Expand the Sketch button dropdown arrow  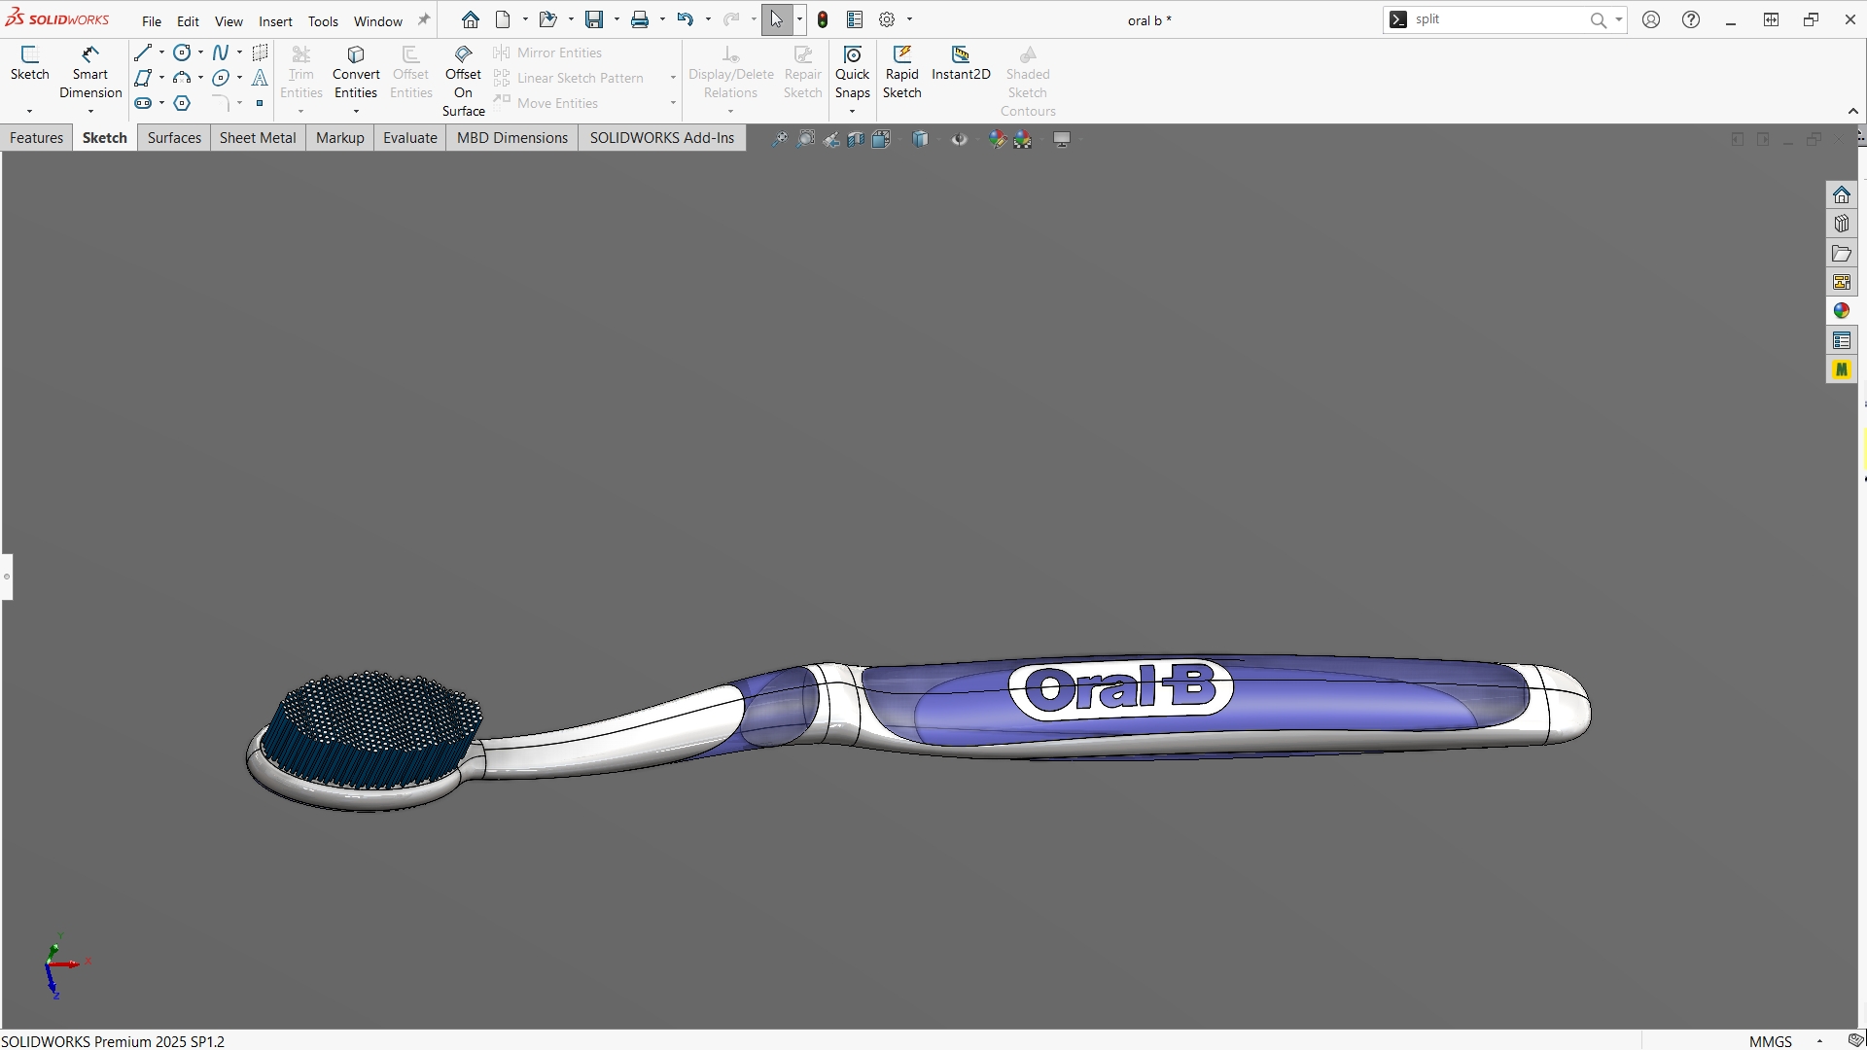[30, 111]
